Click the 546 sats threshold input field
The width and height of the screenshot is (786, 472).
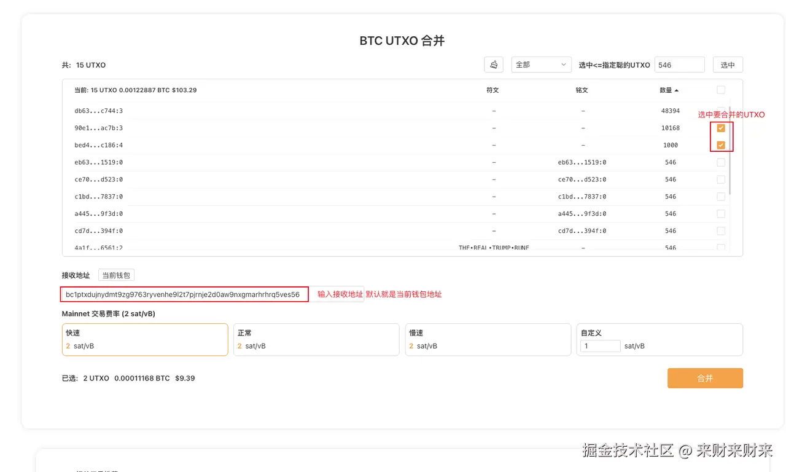tap(679, 64)
